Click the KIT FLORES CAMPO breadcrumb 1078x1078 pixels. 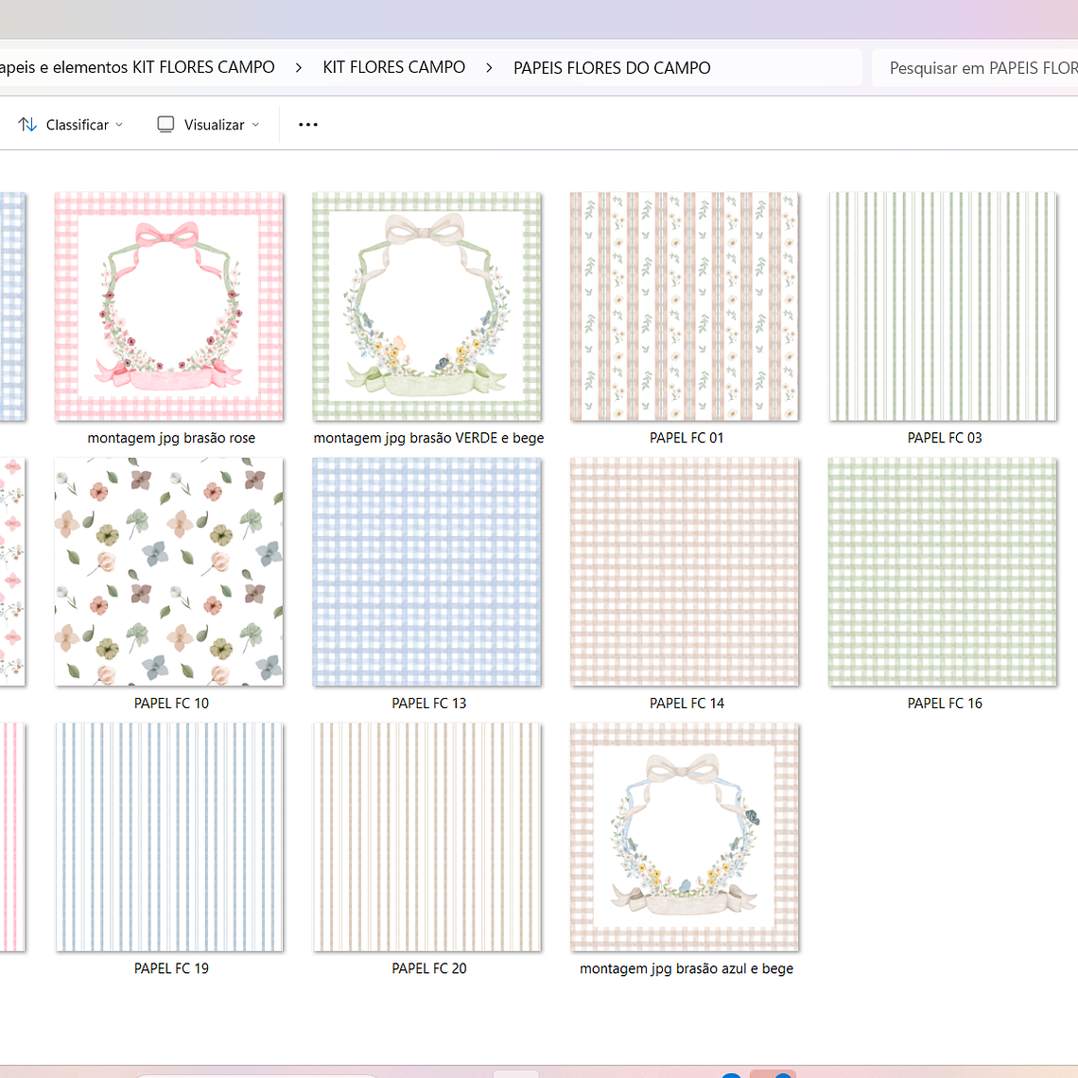[393, 67]
